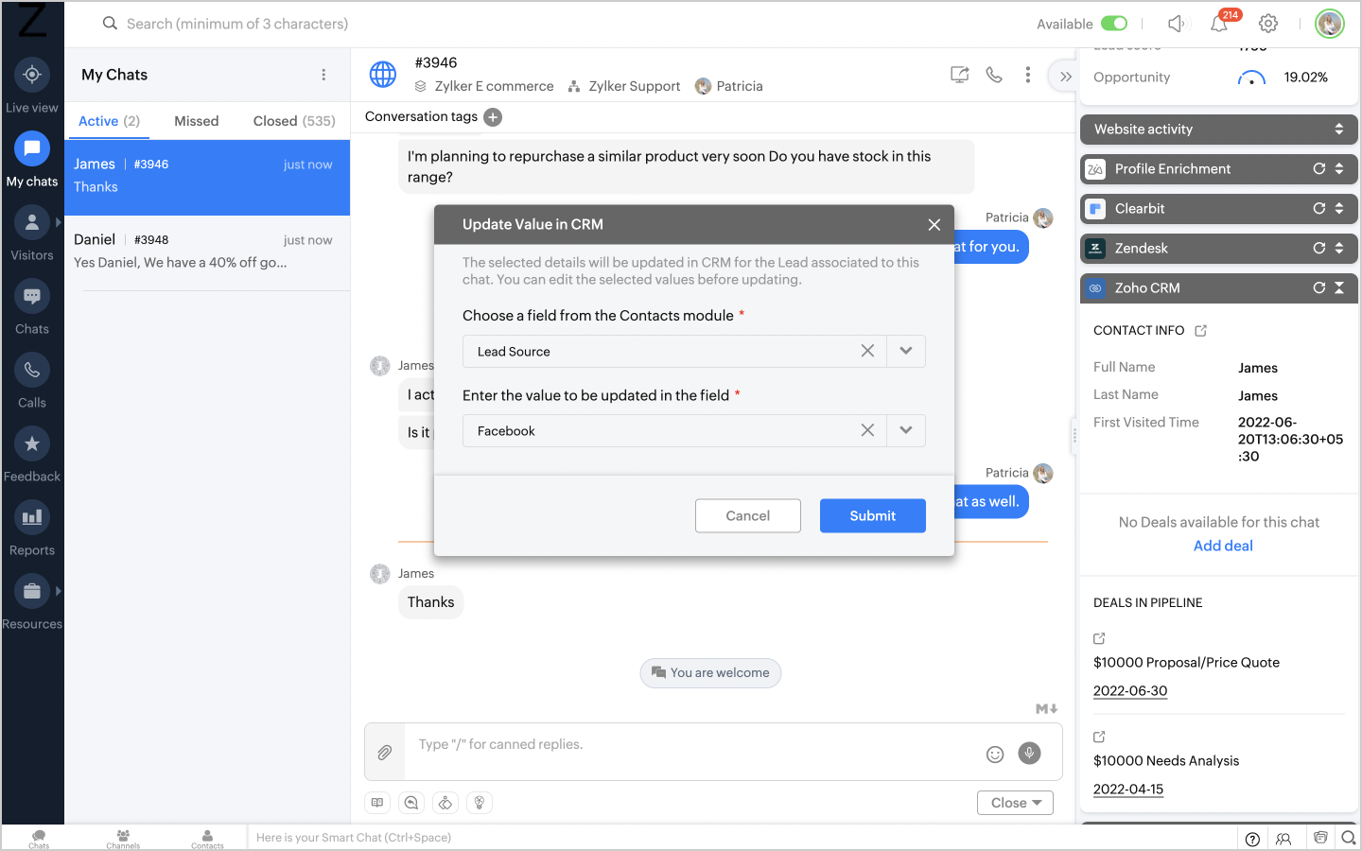Open the notifications bell
The width and height of the screenshot is (1362, 851).
pos(1219,24)
